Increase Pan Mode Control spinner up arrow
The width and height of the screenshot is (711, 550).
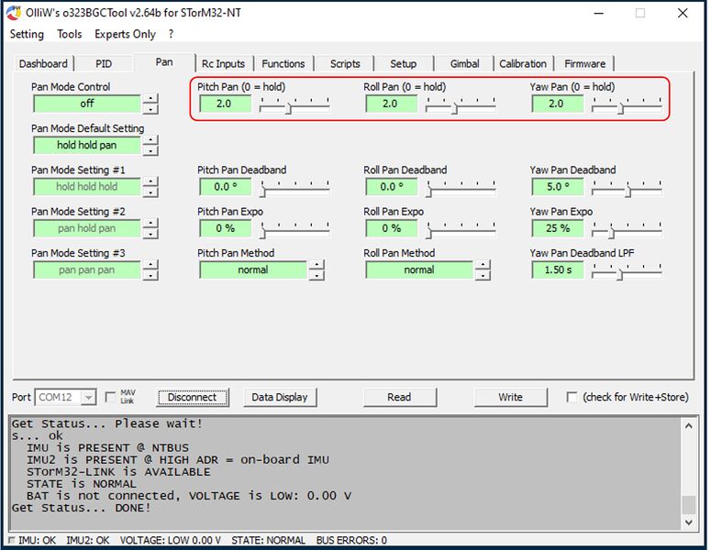(150, 99)
